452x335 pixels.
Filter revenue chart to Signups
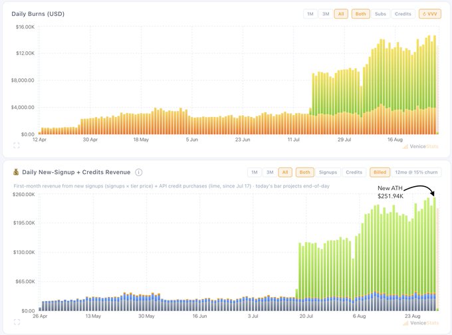click(328, 172)
